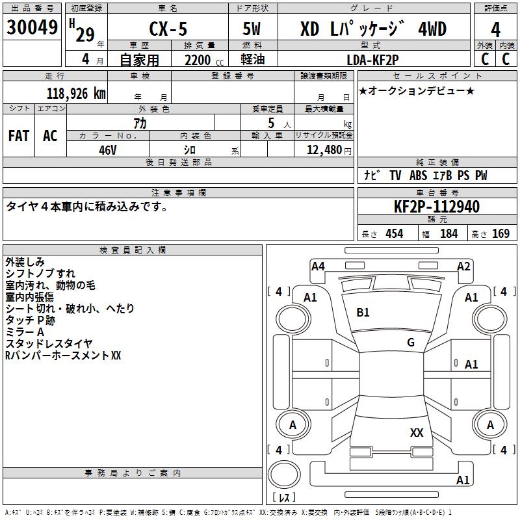Click grade XD Lパッケージ 4WD

pyautogui.click(x=373, y=29)
